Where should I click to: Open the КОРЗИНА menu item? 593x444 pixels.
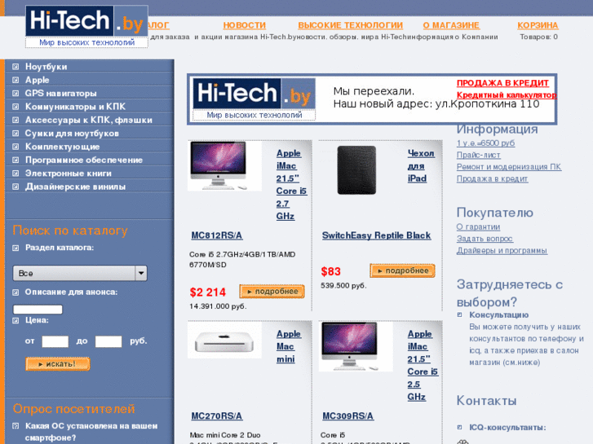[538, 25]
